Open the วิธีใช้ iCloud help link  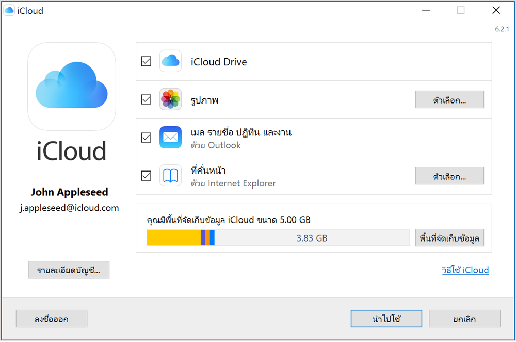(465, 270)
